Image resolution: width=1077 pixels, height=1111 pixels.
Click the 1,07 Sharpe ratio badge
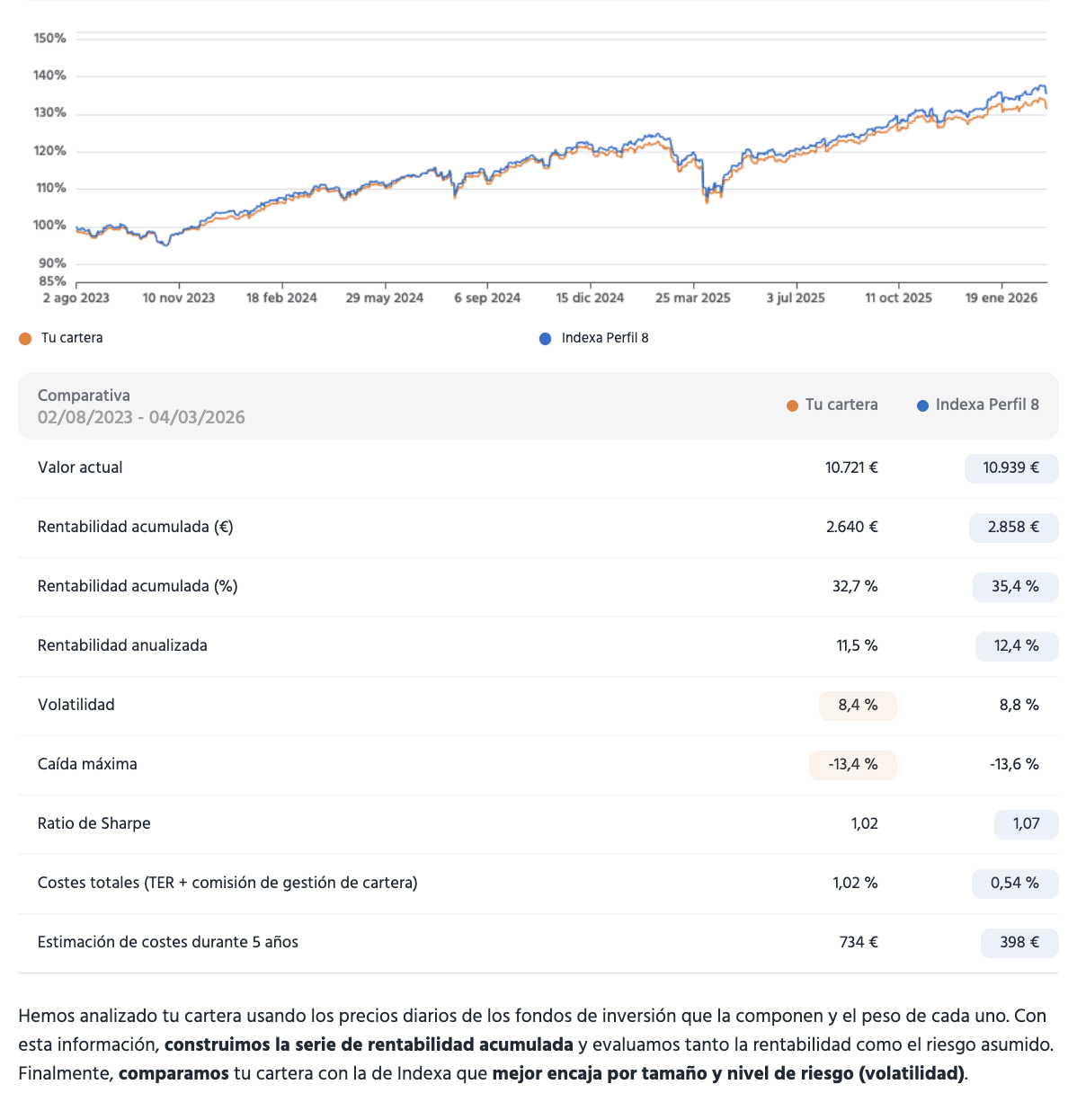(x=1026, y=823)
